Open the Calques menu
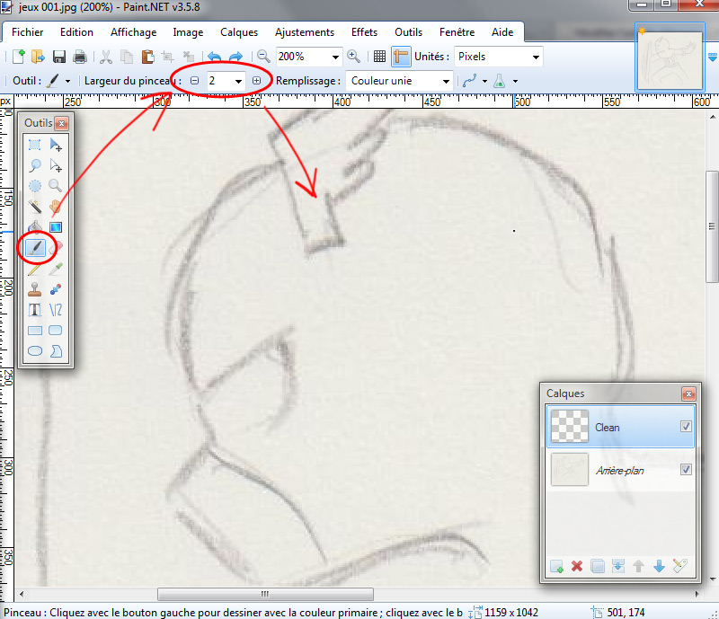This screenshot has height=619, width=719. click(238, 32)
